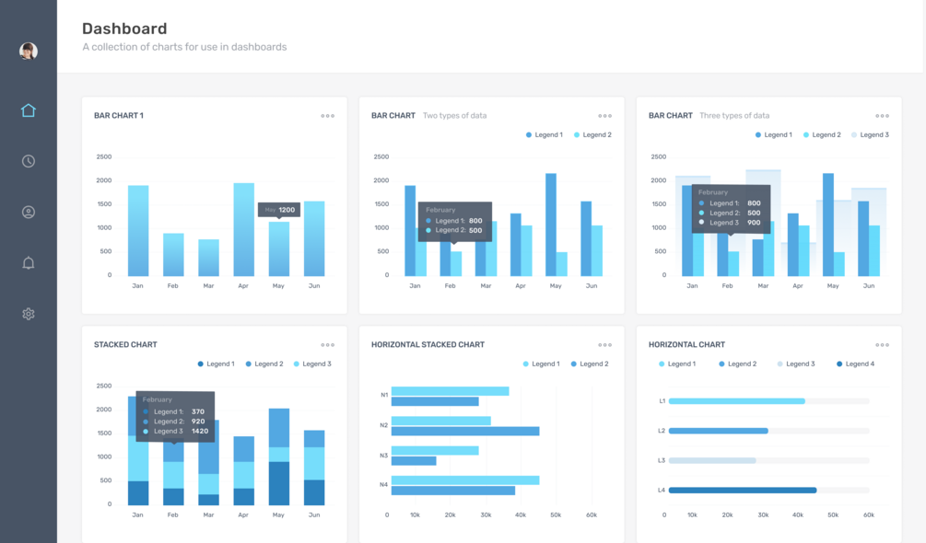
Task: Toggle Legend 2 in Stacked Chart
Action: 264,364
